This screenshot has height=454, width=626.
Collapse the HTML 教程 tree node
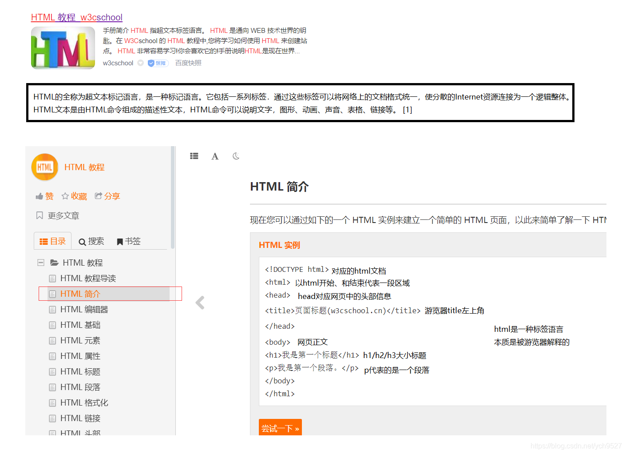pyautogui.click(x=41, y=263)
